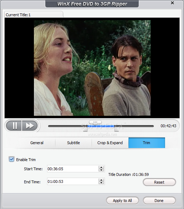The width and height of the screenshot is (184, 209).
Task: Click the trim start marker on timeline
Action: pyautogui.click(x=85, y=129)
